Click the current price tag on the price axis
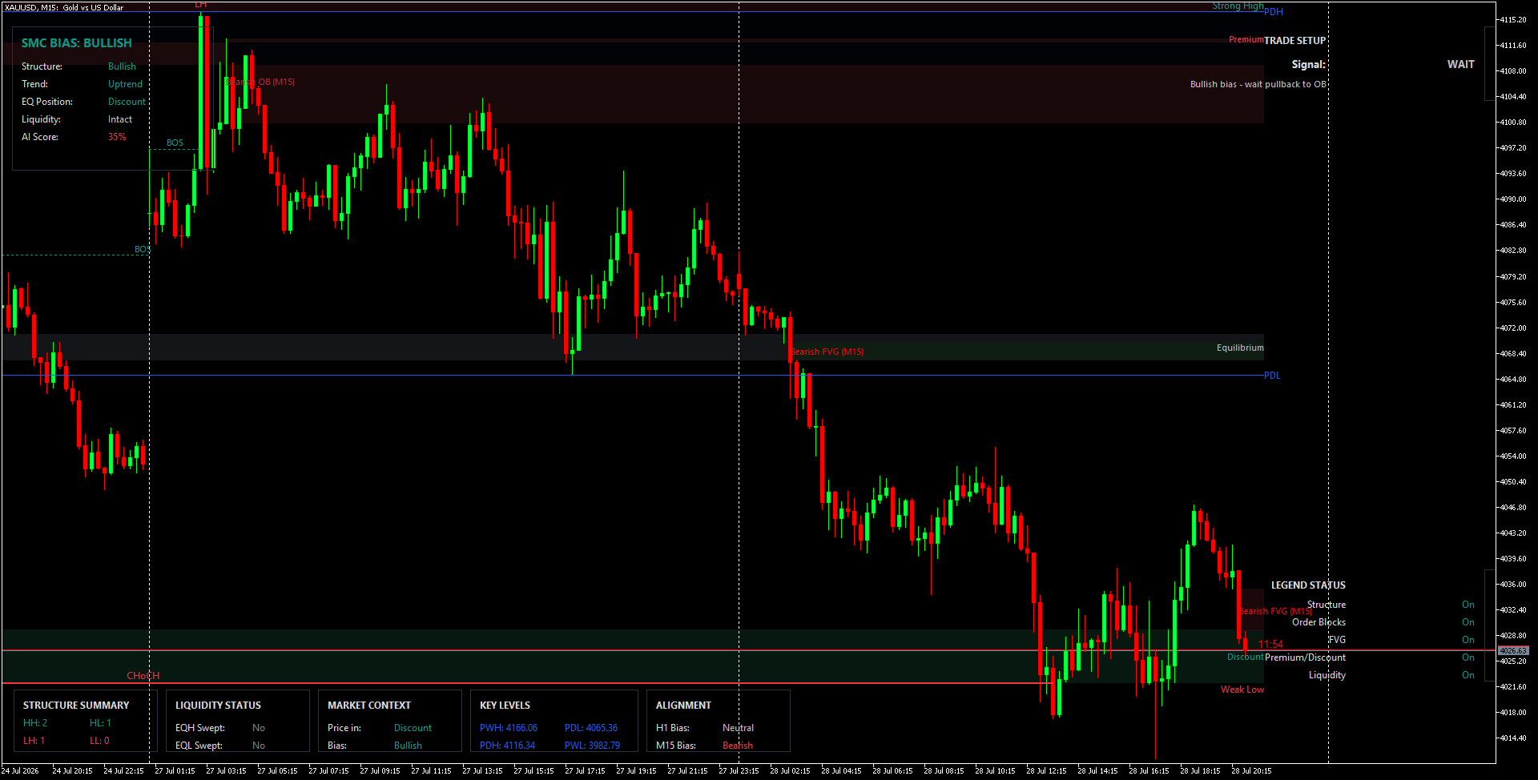1538x780 pixels. coord(1512,651)
